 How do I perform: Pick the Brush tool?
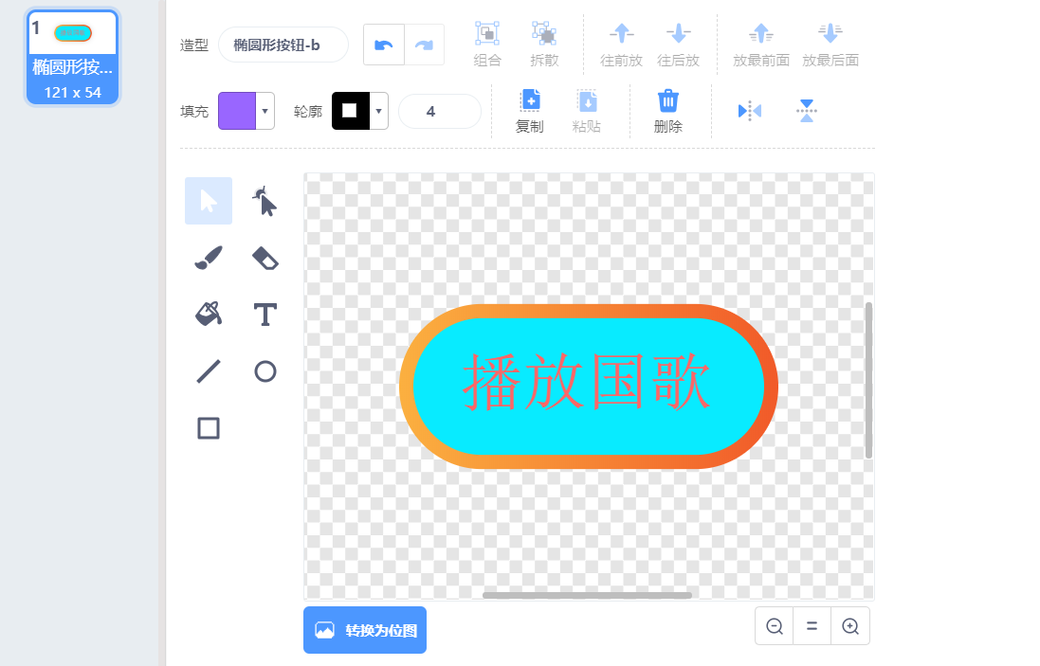pos(209,258)
